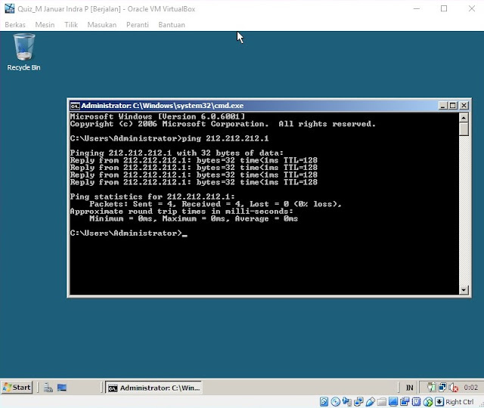
Task: Click the 'Minimum = 0ms' line
Action: [194, 219]
